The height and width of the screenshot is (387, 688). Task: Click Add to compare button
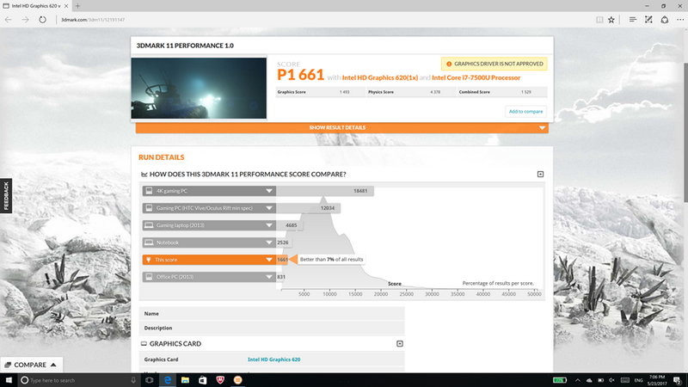(x=525, y=112)
